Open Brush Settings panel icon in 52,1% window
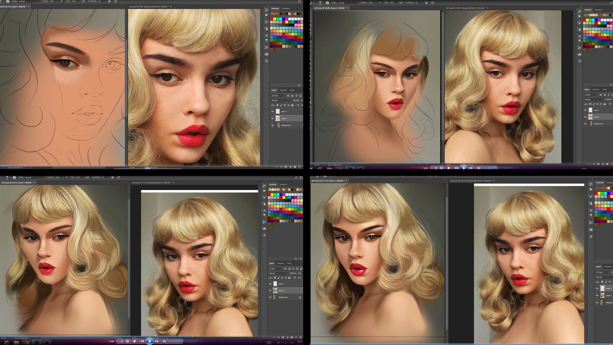 click(x=266, y=22)
